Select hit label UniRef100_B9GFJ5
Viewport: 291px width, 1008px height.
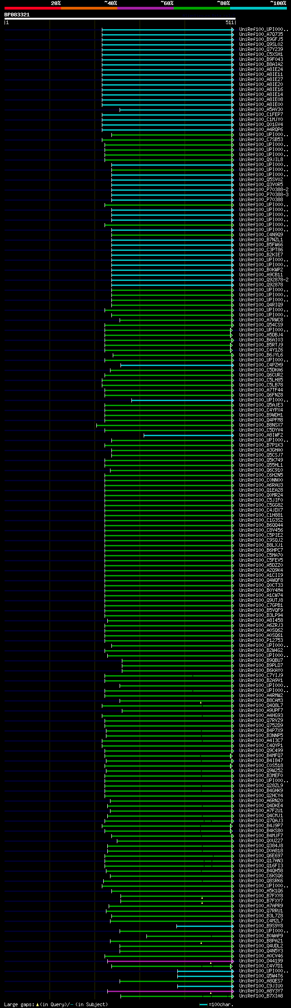click(261, 39)
